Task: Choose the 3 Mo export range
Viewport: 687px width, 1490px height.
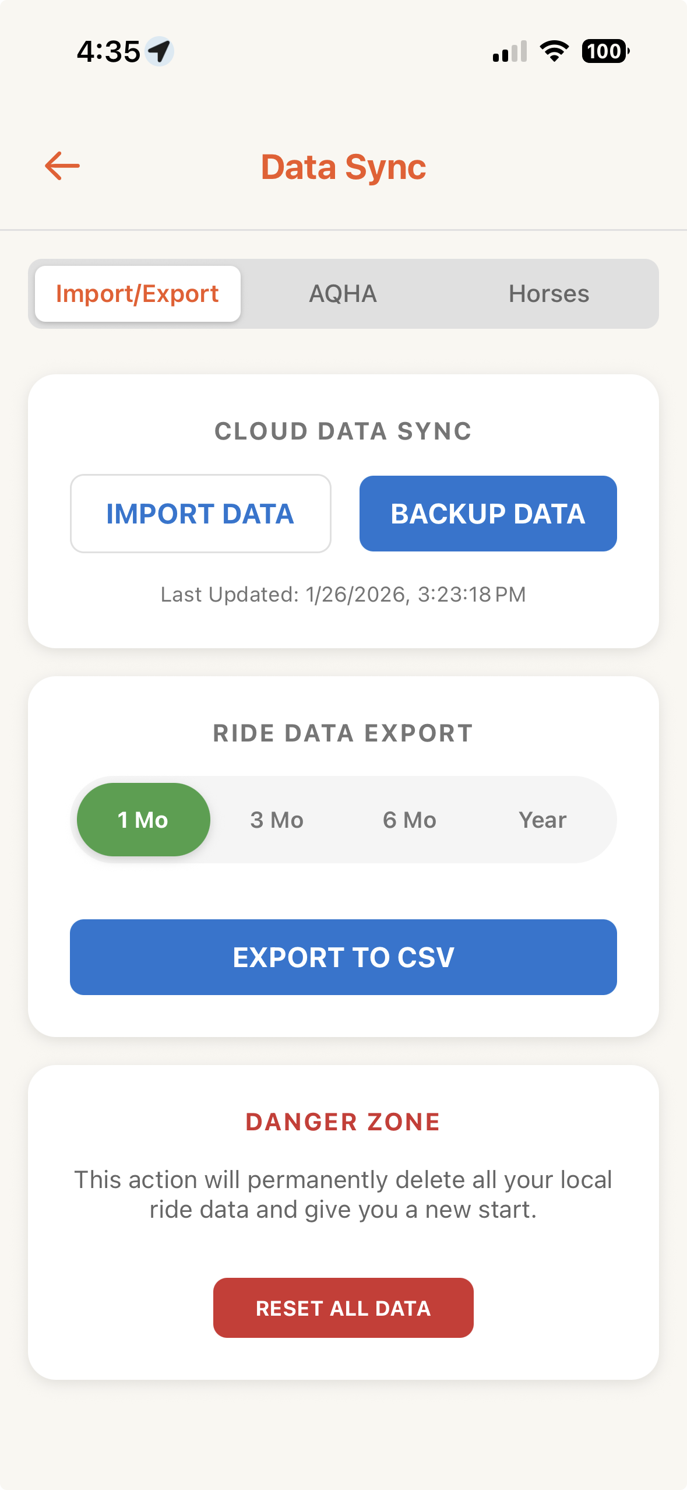Action: pos(276,819)
